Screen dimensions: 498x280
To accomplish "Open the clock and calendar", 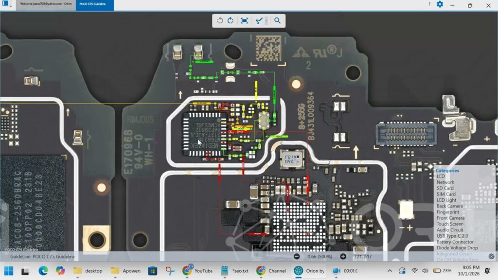I will click(x=469, y=271).
